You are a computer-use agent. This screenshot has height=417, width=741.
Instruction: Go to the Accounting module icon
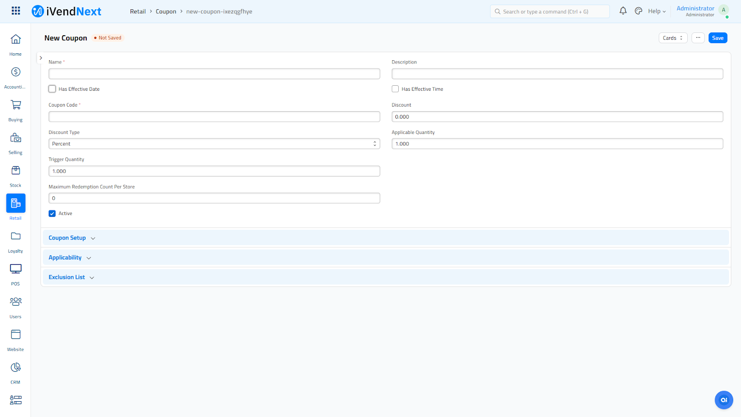coord(16,72)
